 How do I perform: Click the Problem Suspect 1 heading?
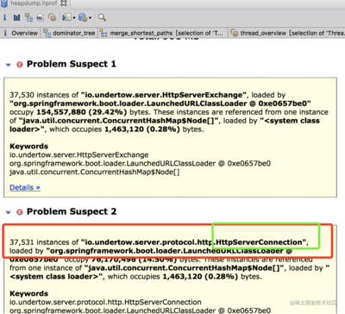point(72,64)
